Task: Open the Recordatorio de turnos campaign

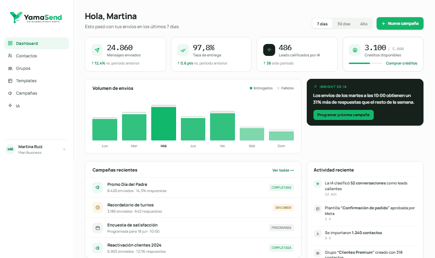Action: coord(193,207)
